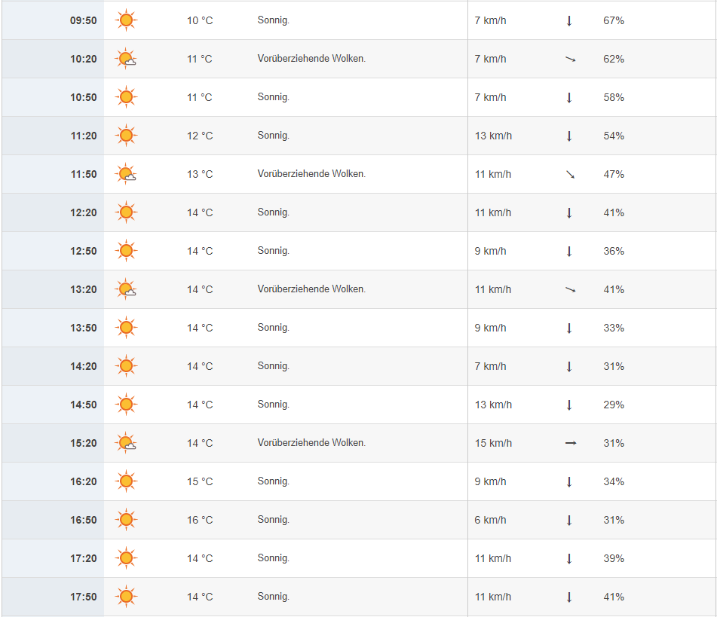Click the partly cloudy icon at 10:20

click(x=126, y=59)
